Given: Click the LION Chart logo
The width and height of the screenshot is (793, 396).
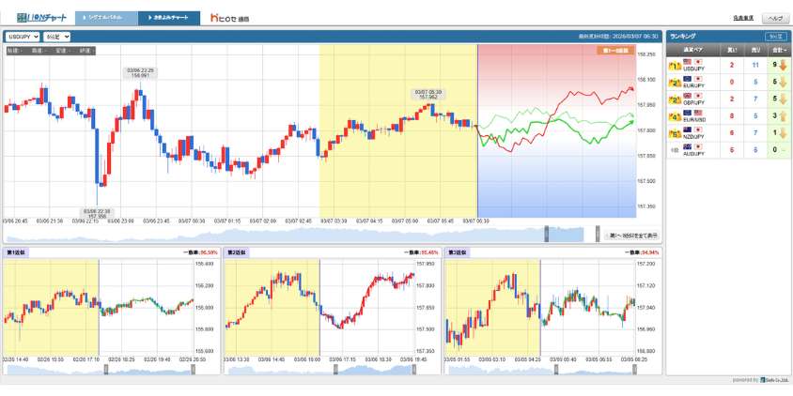Looking at the screenshot, I should tap(35, 18).
